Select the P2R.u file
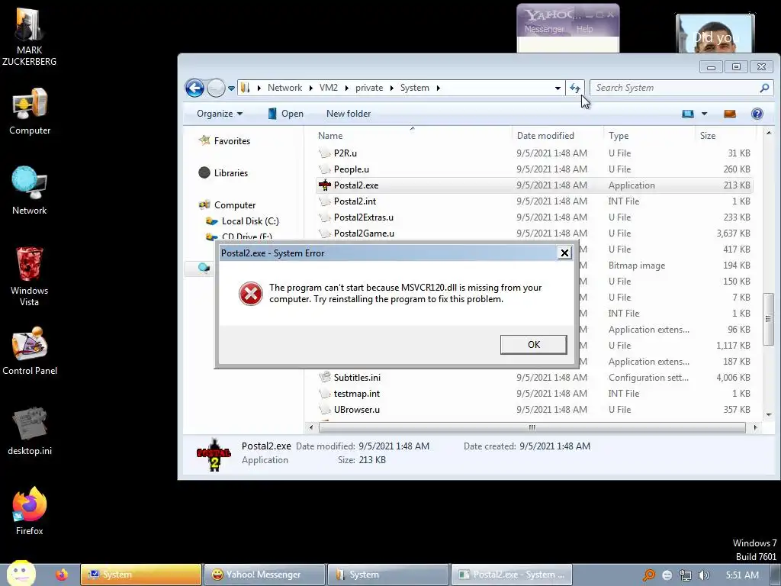The height and width of the screenshot is (586, 781). [x=346, y=153]
